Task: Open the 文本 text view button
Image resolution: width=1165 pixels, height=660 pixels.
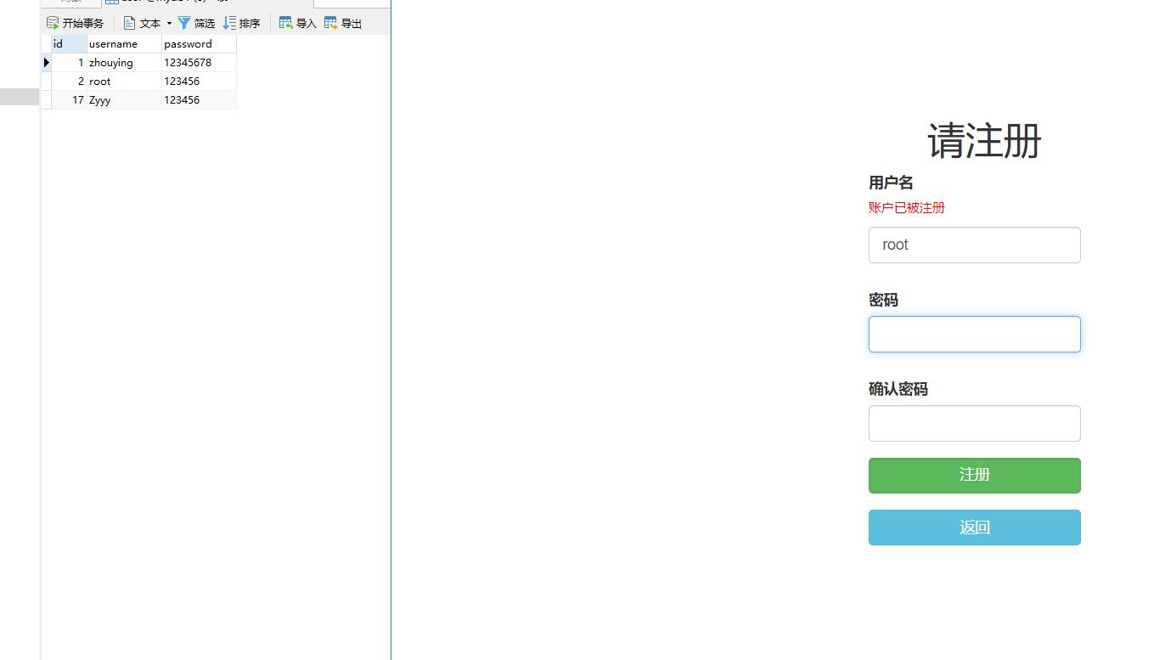Action: pyautogui.click(x=142, y=23)
